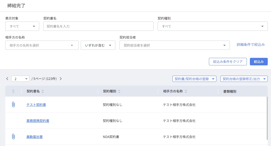Open 契約台帳の登録修正/出力 menu
This screenshot has width=271, height=146.
pos(244,79)
